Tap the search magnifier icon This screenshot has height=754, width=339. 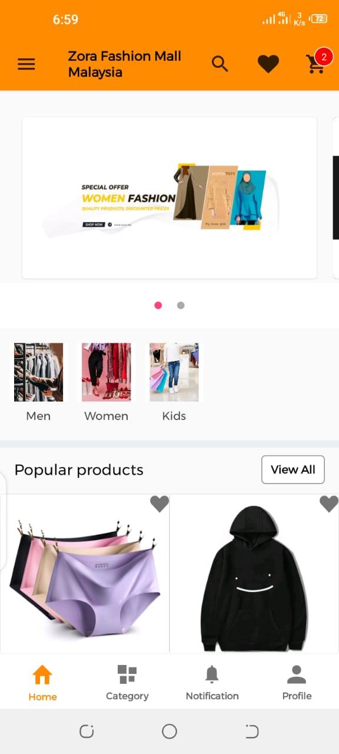coord(220,64)
